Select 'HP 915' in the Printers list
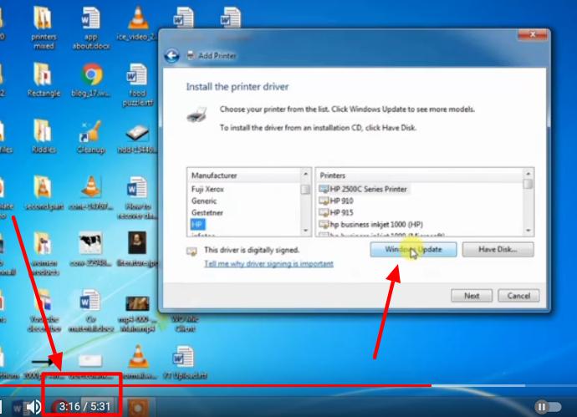 coord(336,212)
